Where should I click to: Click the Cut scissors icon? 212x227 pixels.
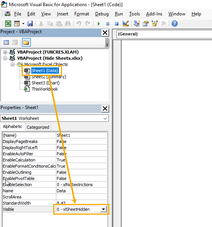tap(41, 23)
